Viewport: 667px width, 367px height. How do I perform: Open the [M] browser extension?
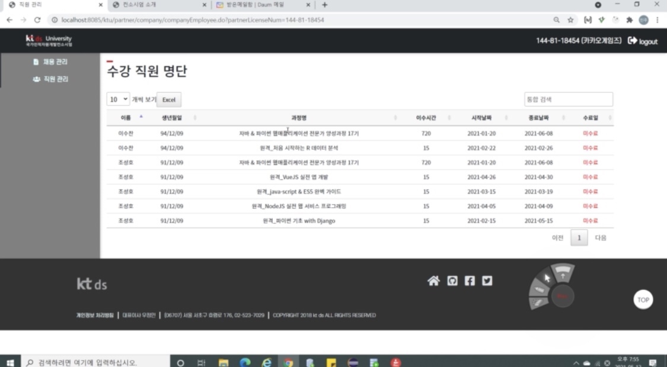588,20
